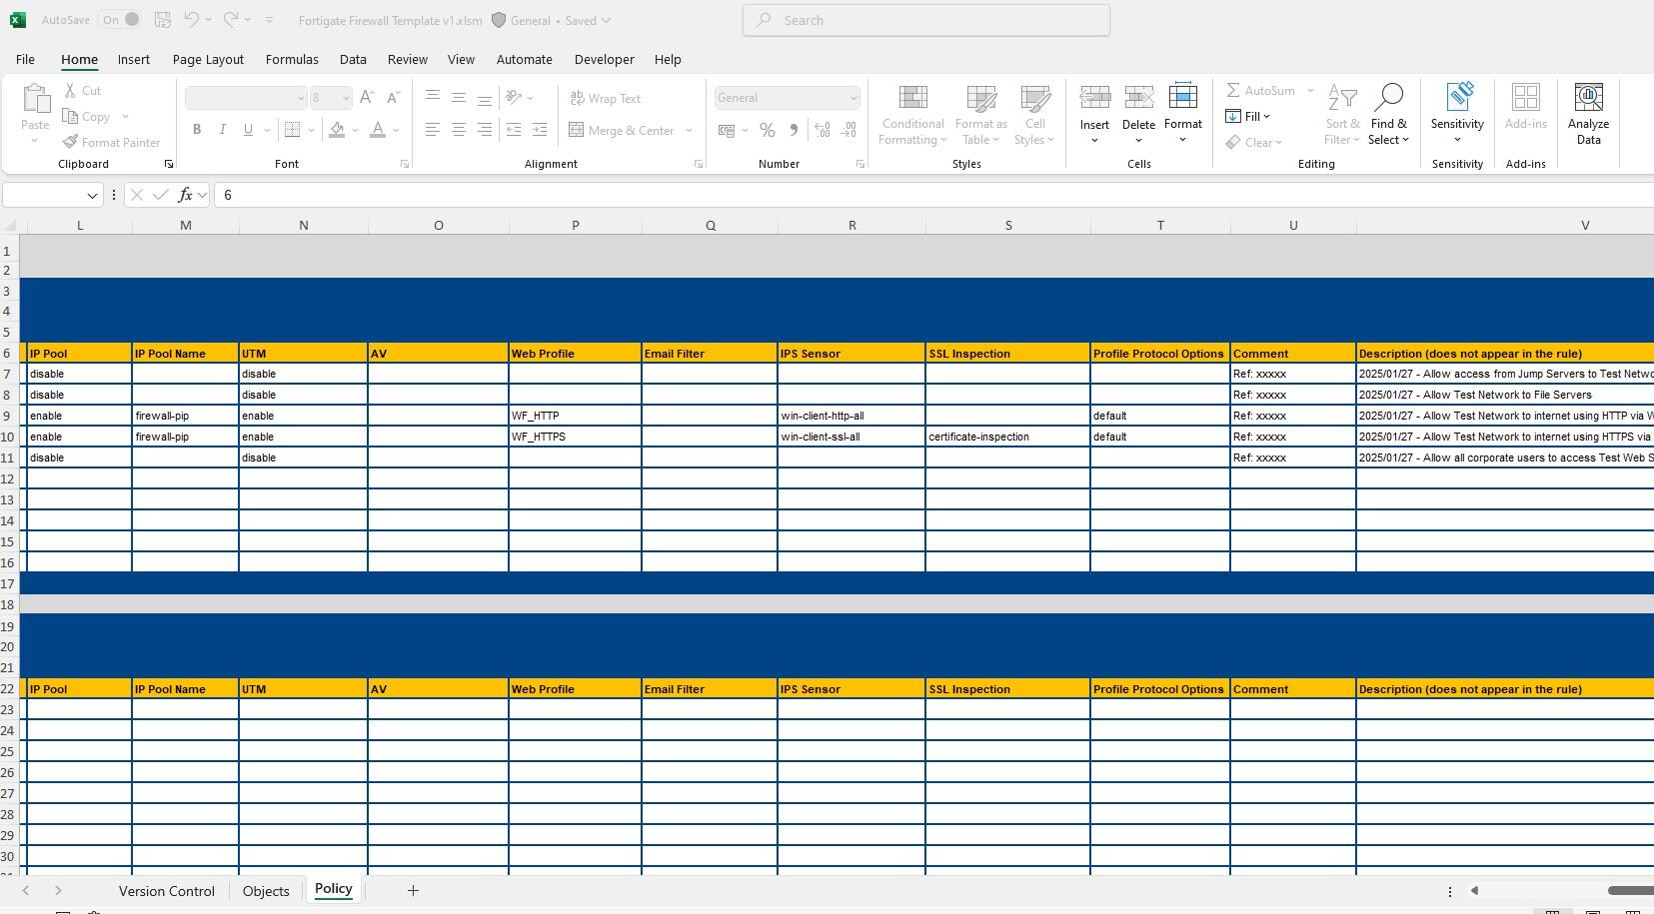The height and width of the screenshot is (914, 1654).
Task: Switch to Version Control sheet
Action: [x=166, y=891]
